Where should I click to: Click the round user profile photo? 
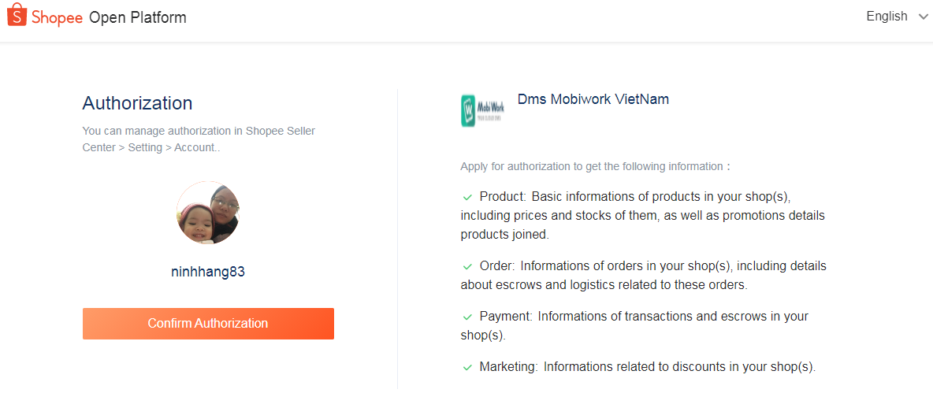click(208, 213)
